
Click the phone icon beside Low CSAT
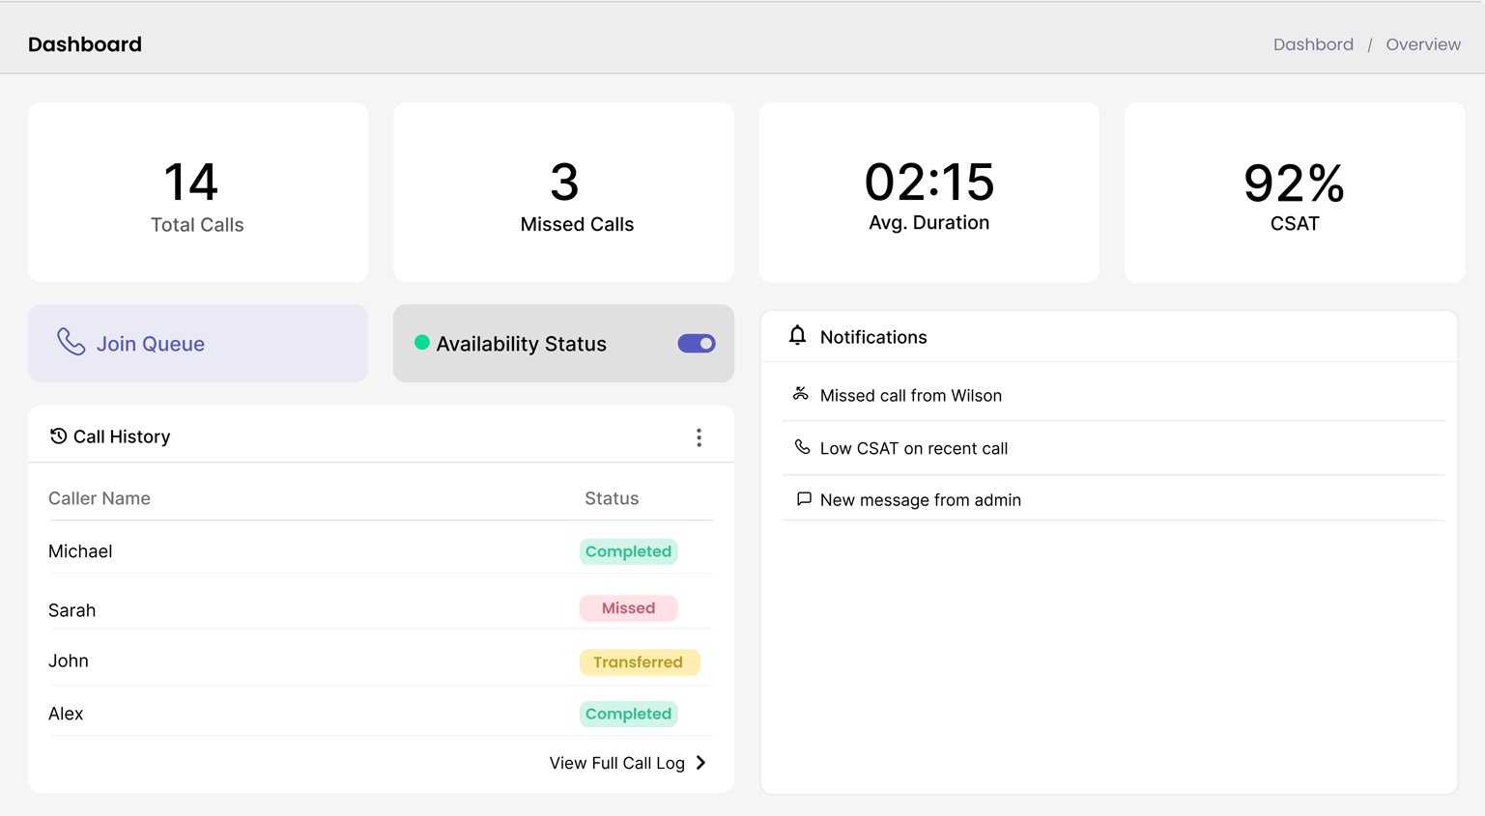point(802,447)
